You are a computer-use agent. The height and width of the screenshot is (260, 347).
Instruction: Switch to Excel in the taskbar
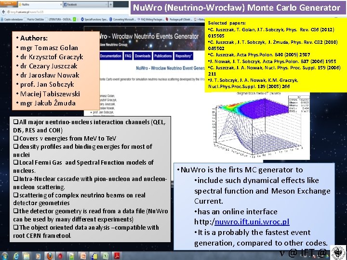pos(106,256)
